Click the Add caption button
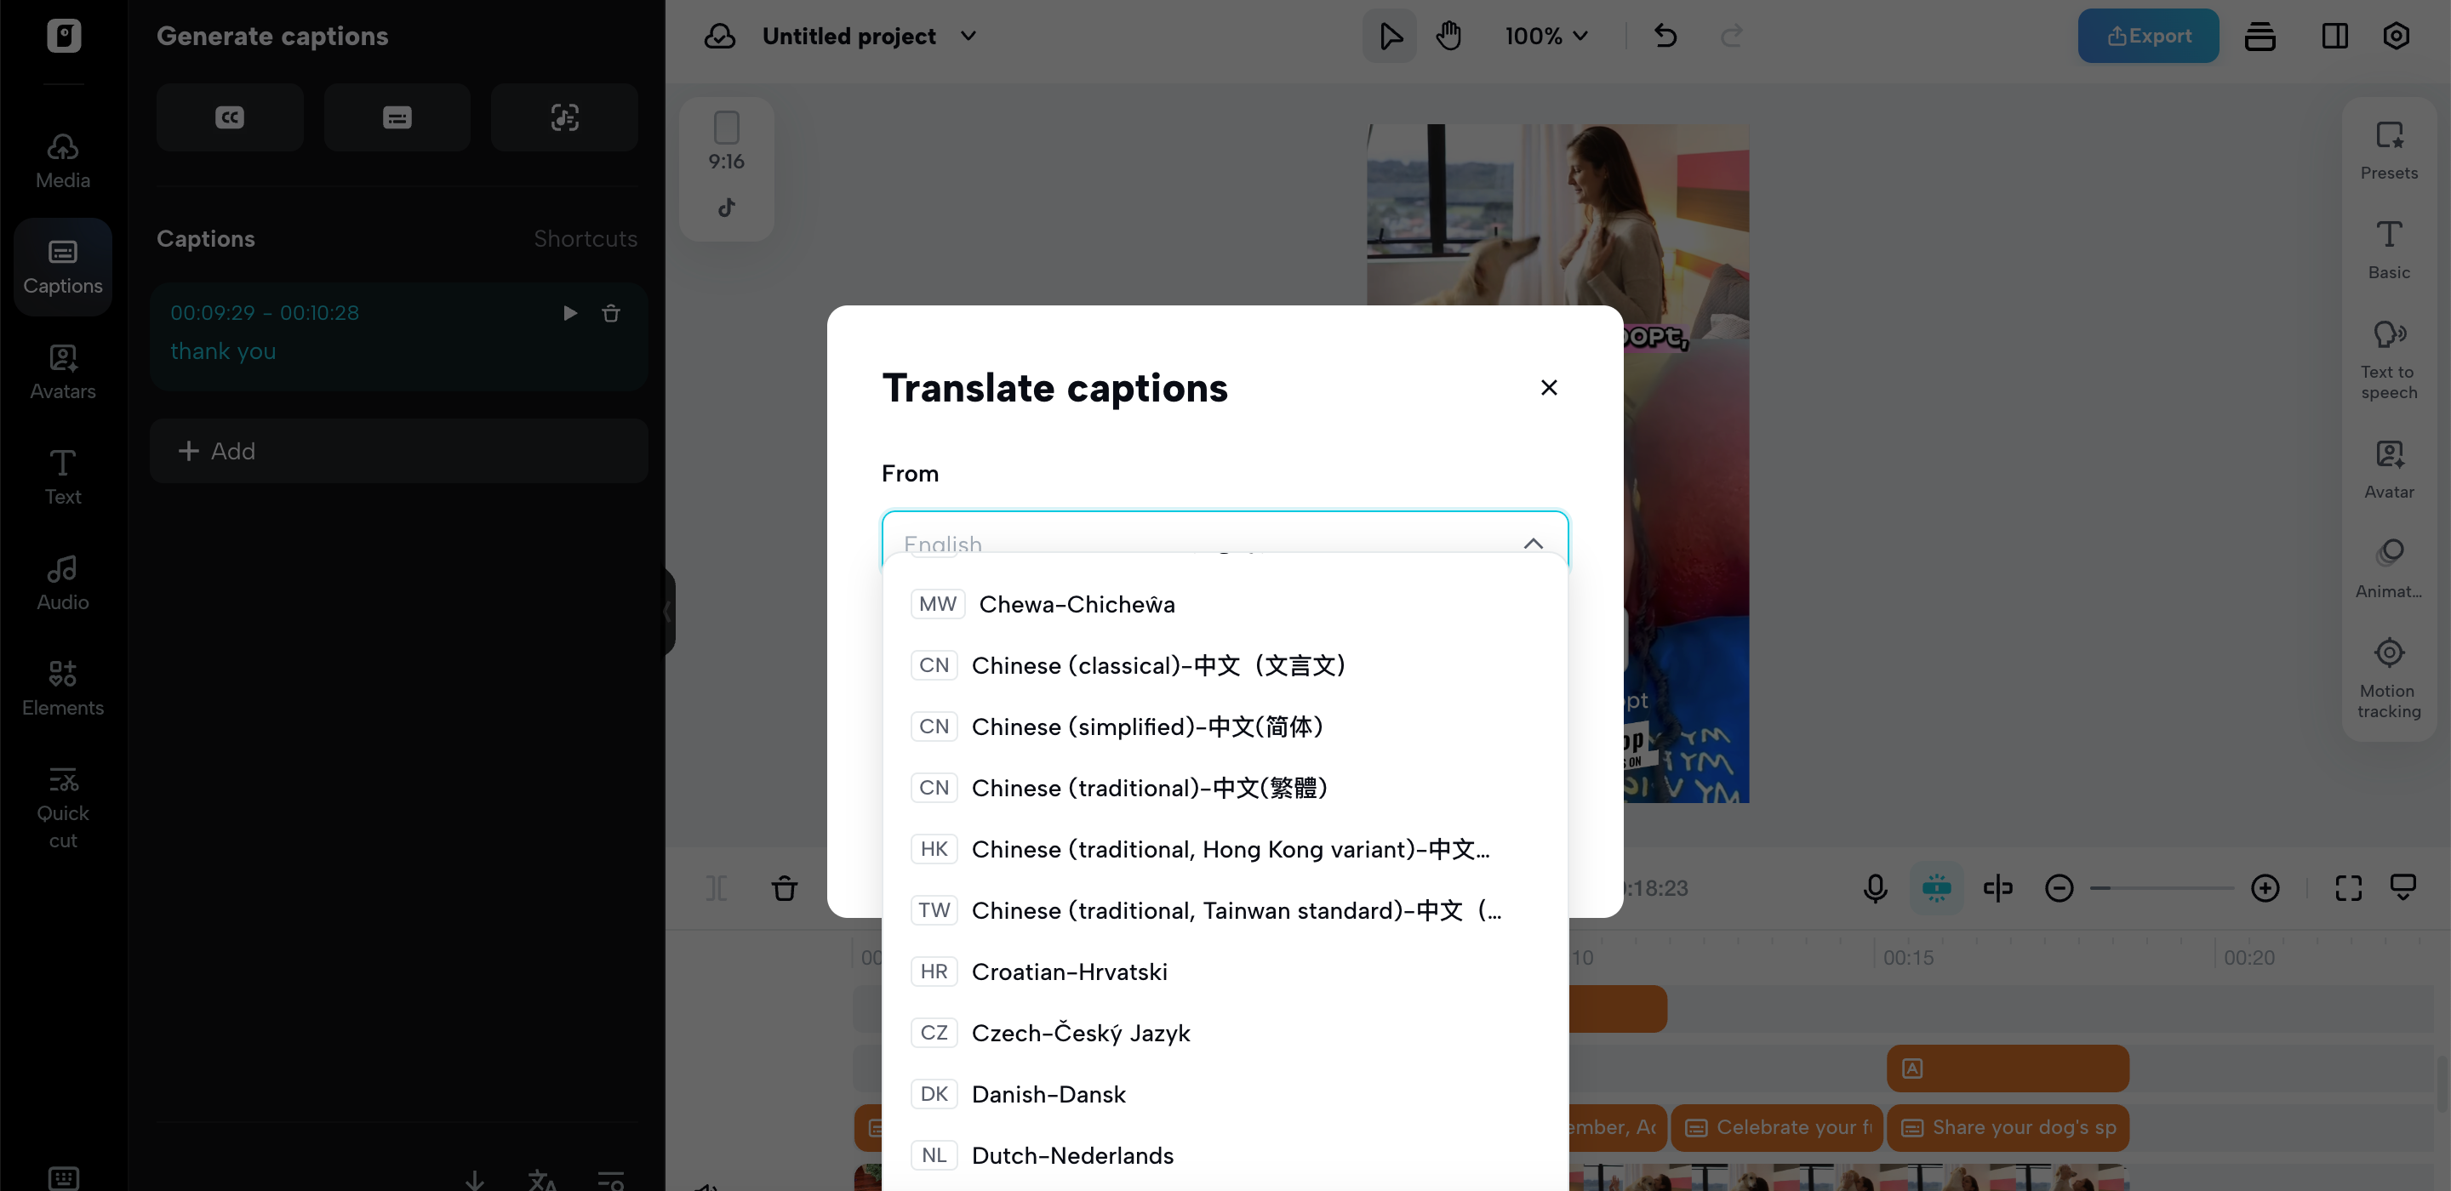The image size is (2451, 1191). coord(398,450)
